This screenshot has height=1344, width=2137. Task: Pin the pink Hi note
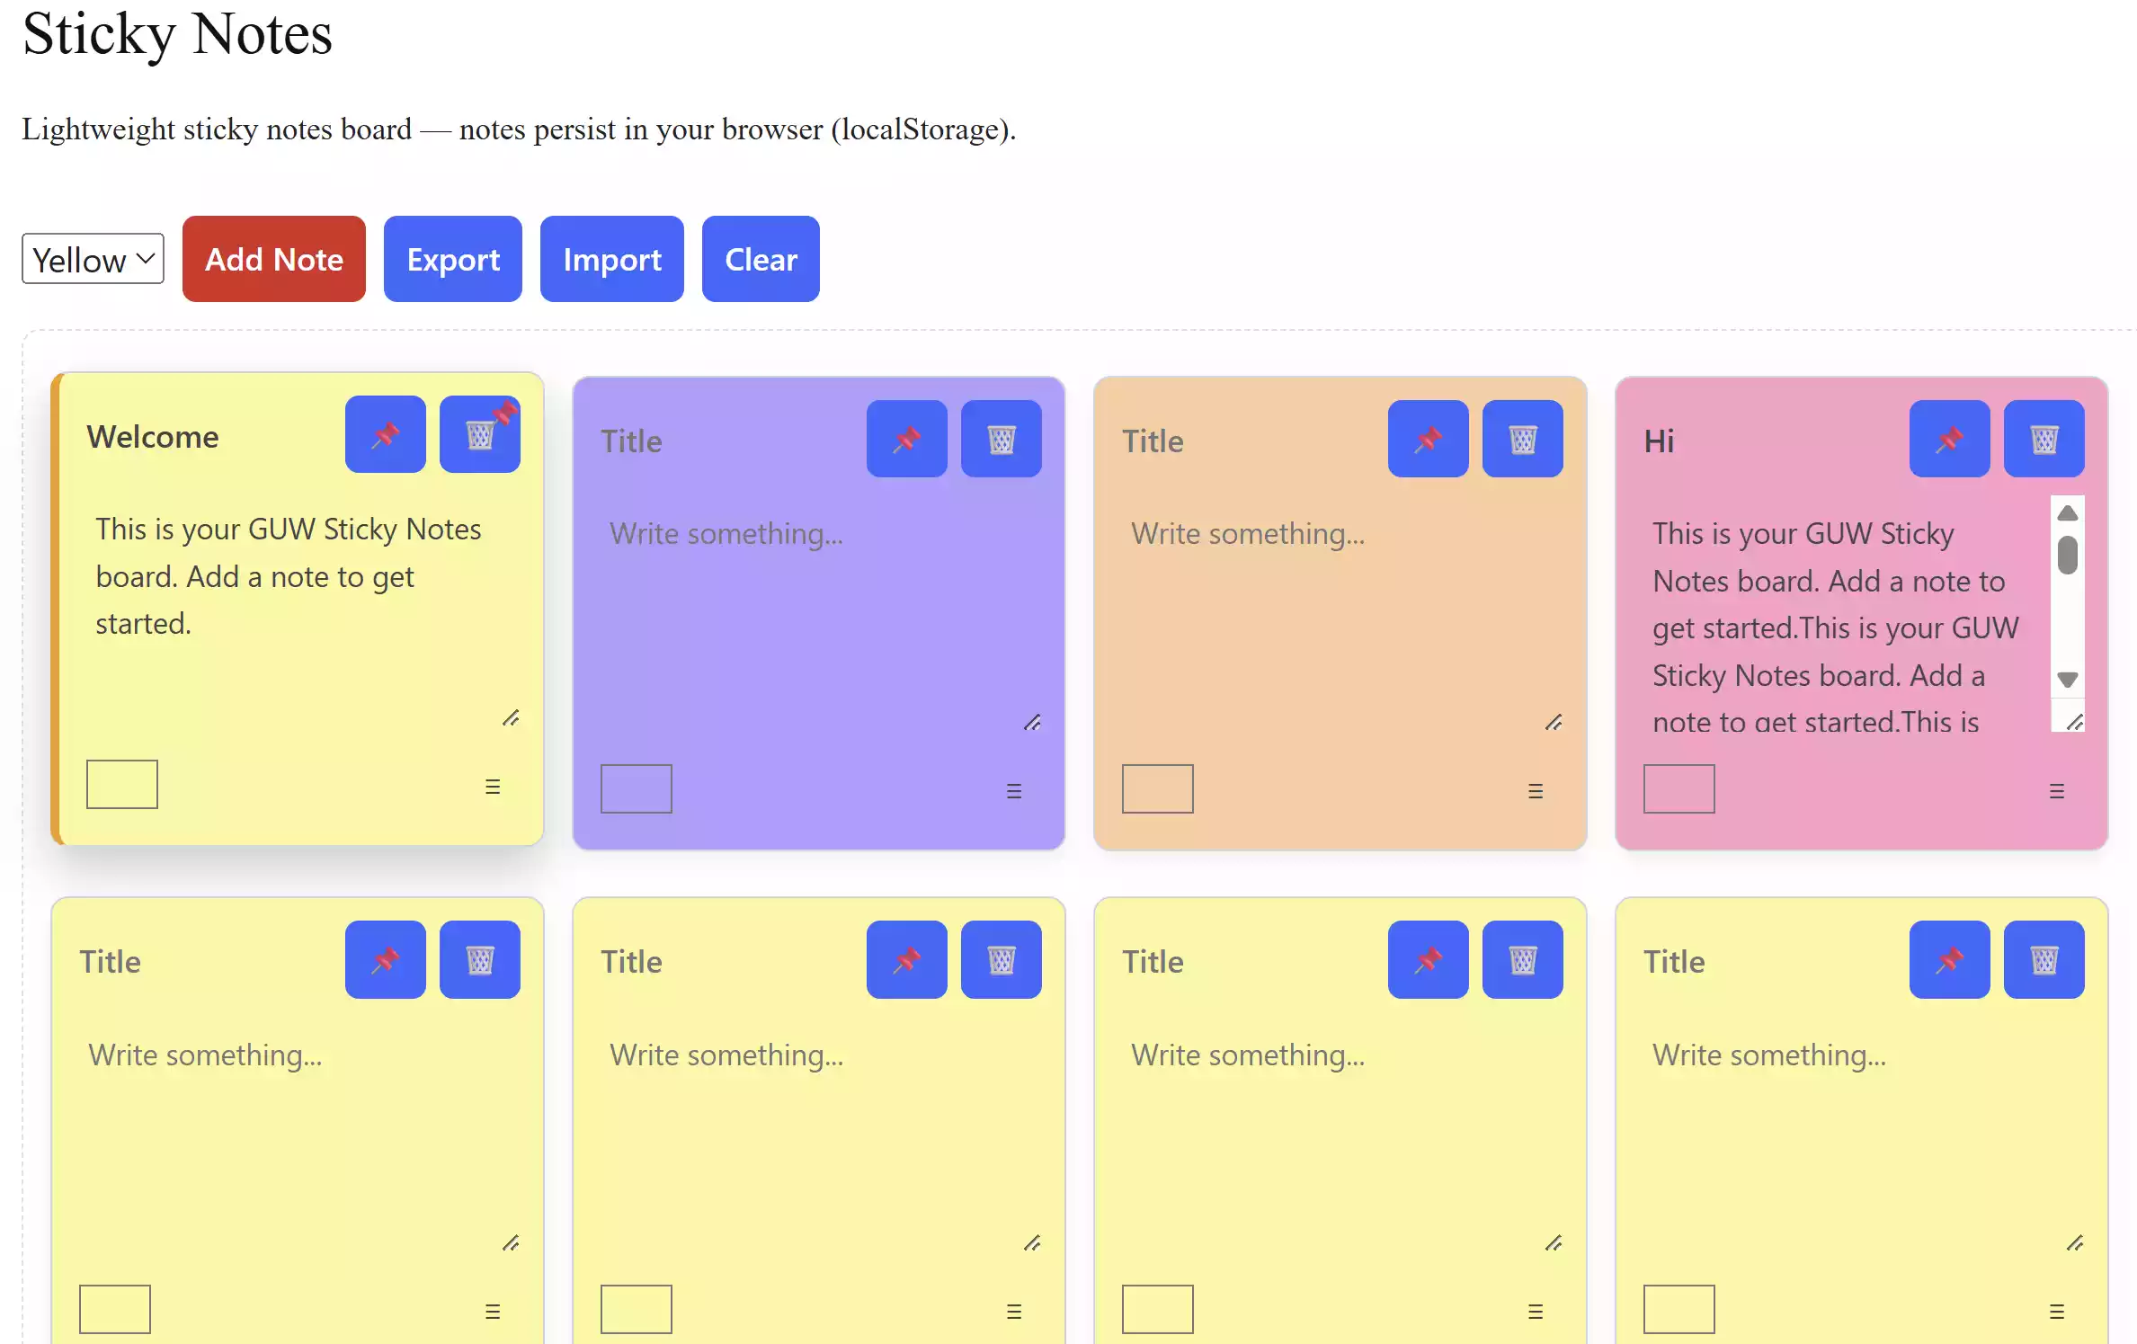pyautogui.click(x=1949, y=439)
